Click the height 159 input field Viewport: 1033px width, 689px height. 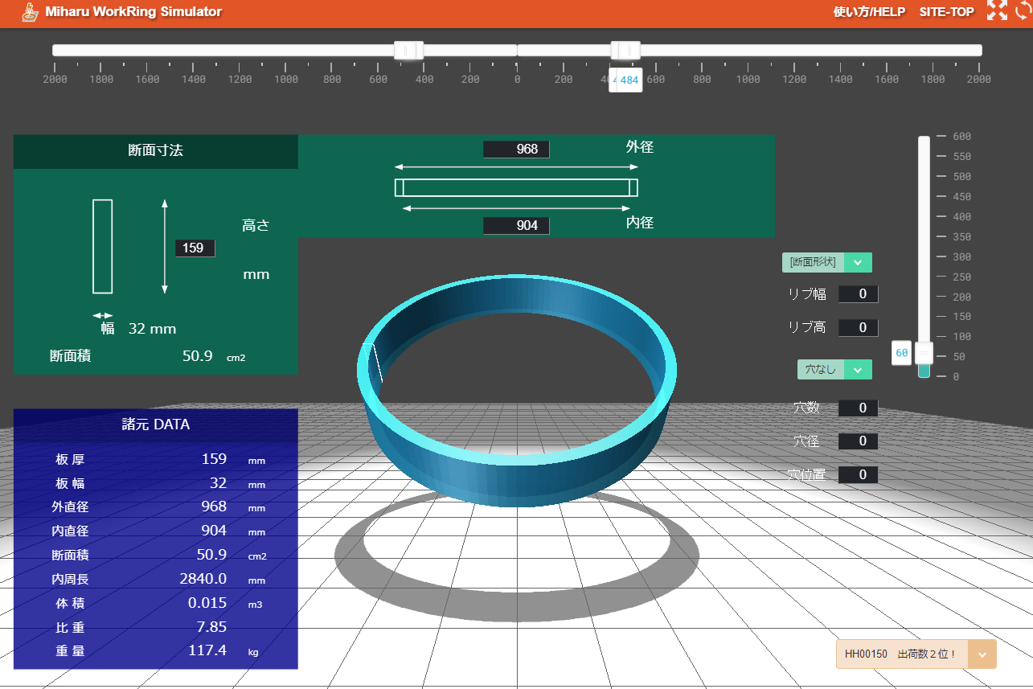195,248
